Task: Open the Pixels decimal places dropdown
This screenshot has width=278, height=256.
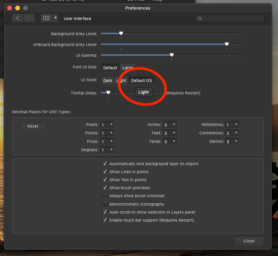Action: [107, 125]
